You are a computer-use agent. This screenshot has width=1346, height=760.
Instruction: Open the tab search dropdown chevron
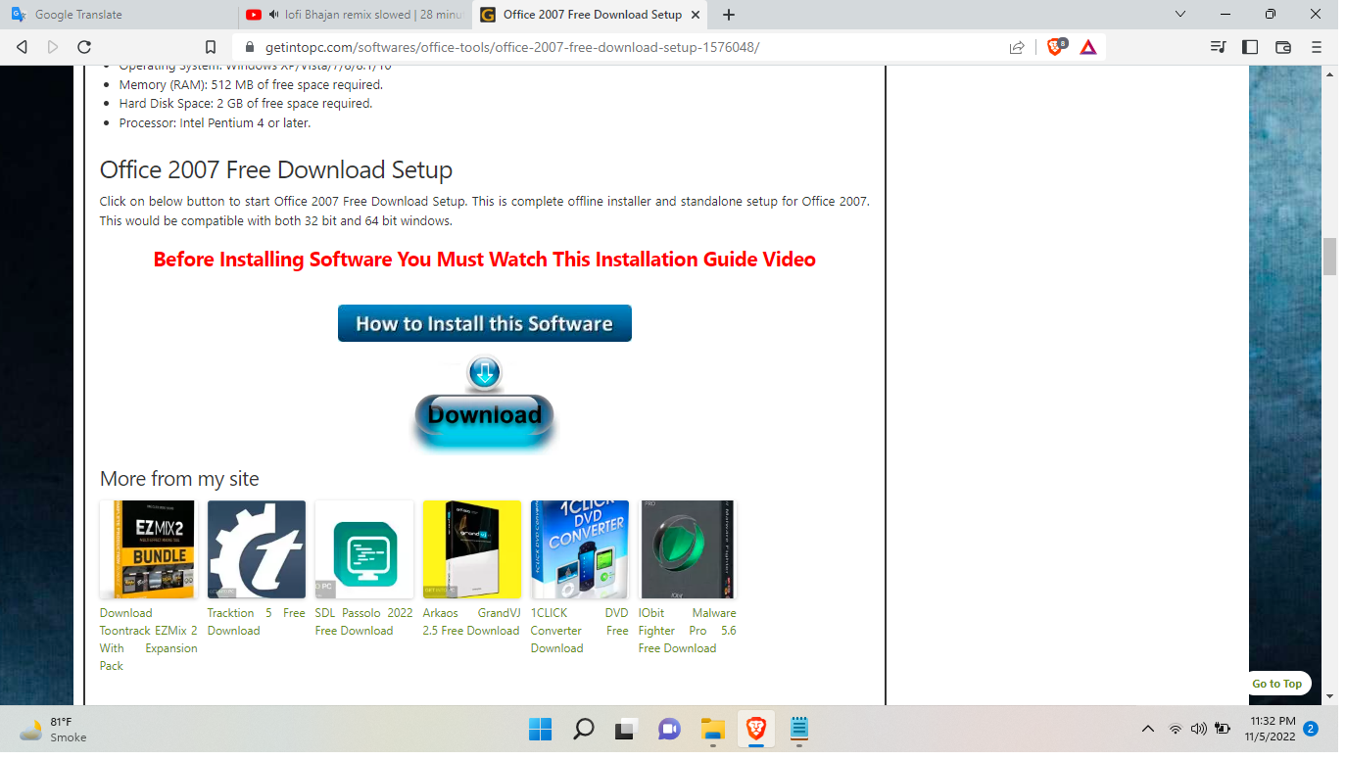coord(1180,14)
